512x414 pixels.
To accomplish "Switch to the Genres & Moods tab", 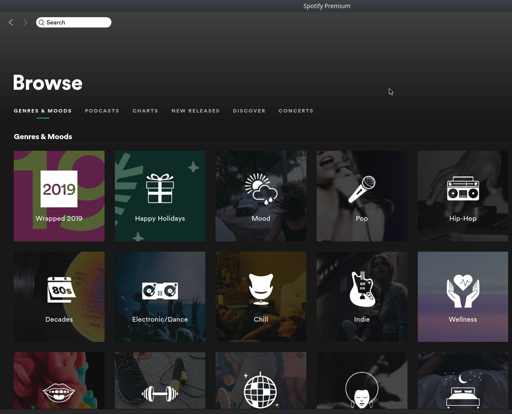I will pyautogui.click(x=43, y=111).
